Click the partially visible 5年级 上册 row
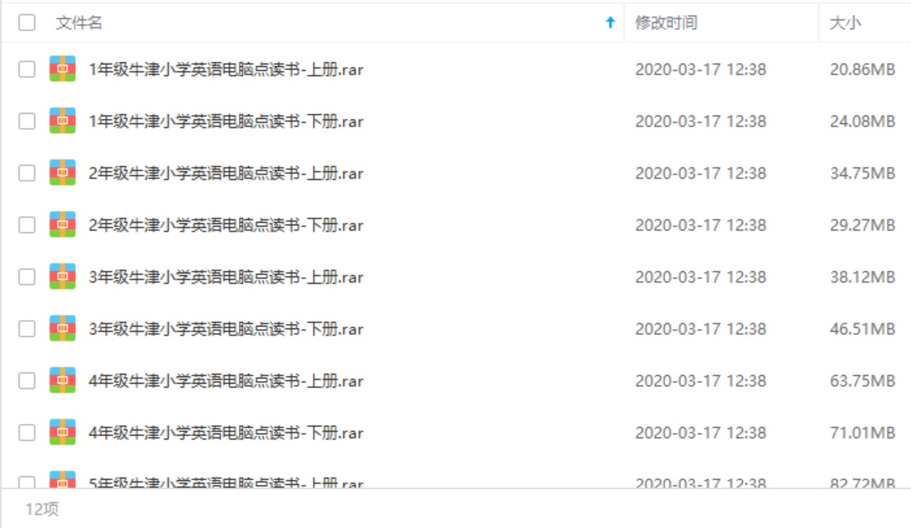 [x=456, y=480]
